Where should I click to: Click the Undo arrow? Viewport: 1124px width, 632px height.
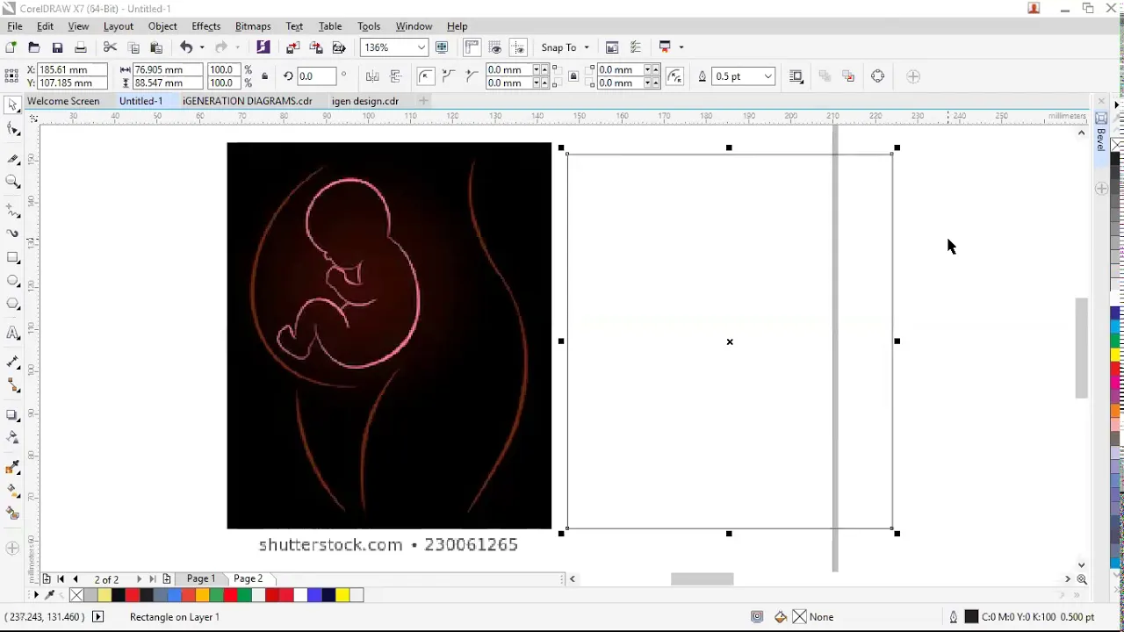(186, 47)
